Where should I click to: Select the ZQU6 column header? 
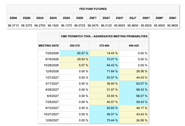click(x=40, y=18)
